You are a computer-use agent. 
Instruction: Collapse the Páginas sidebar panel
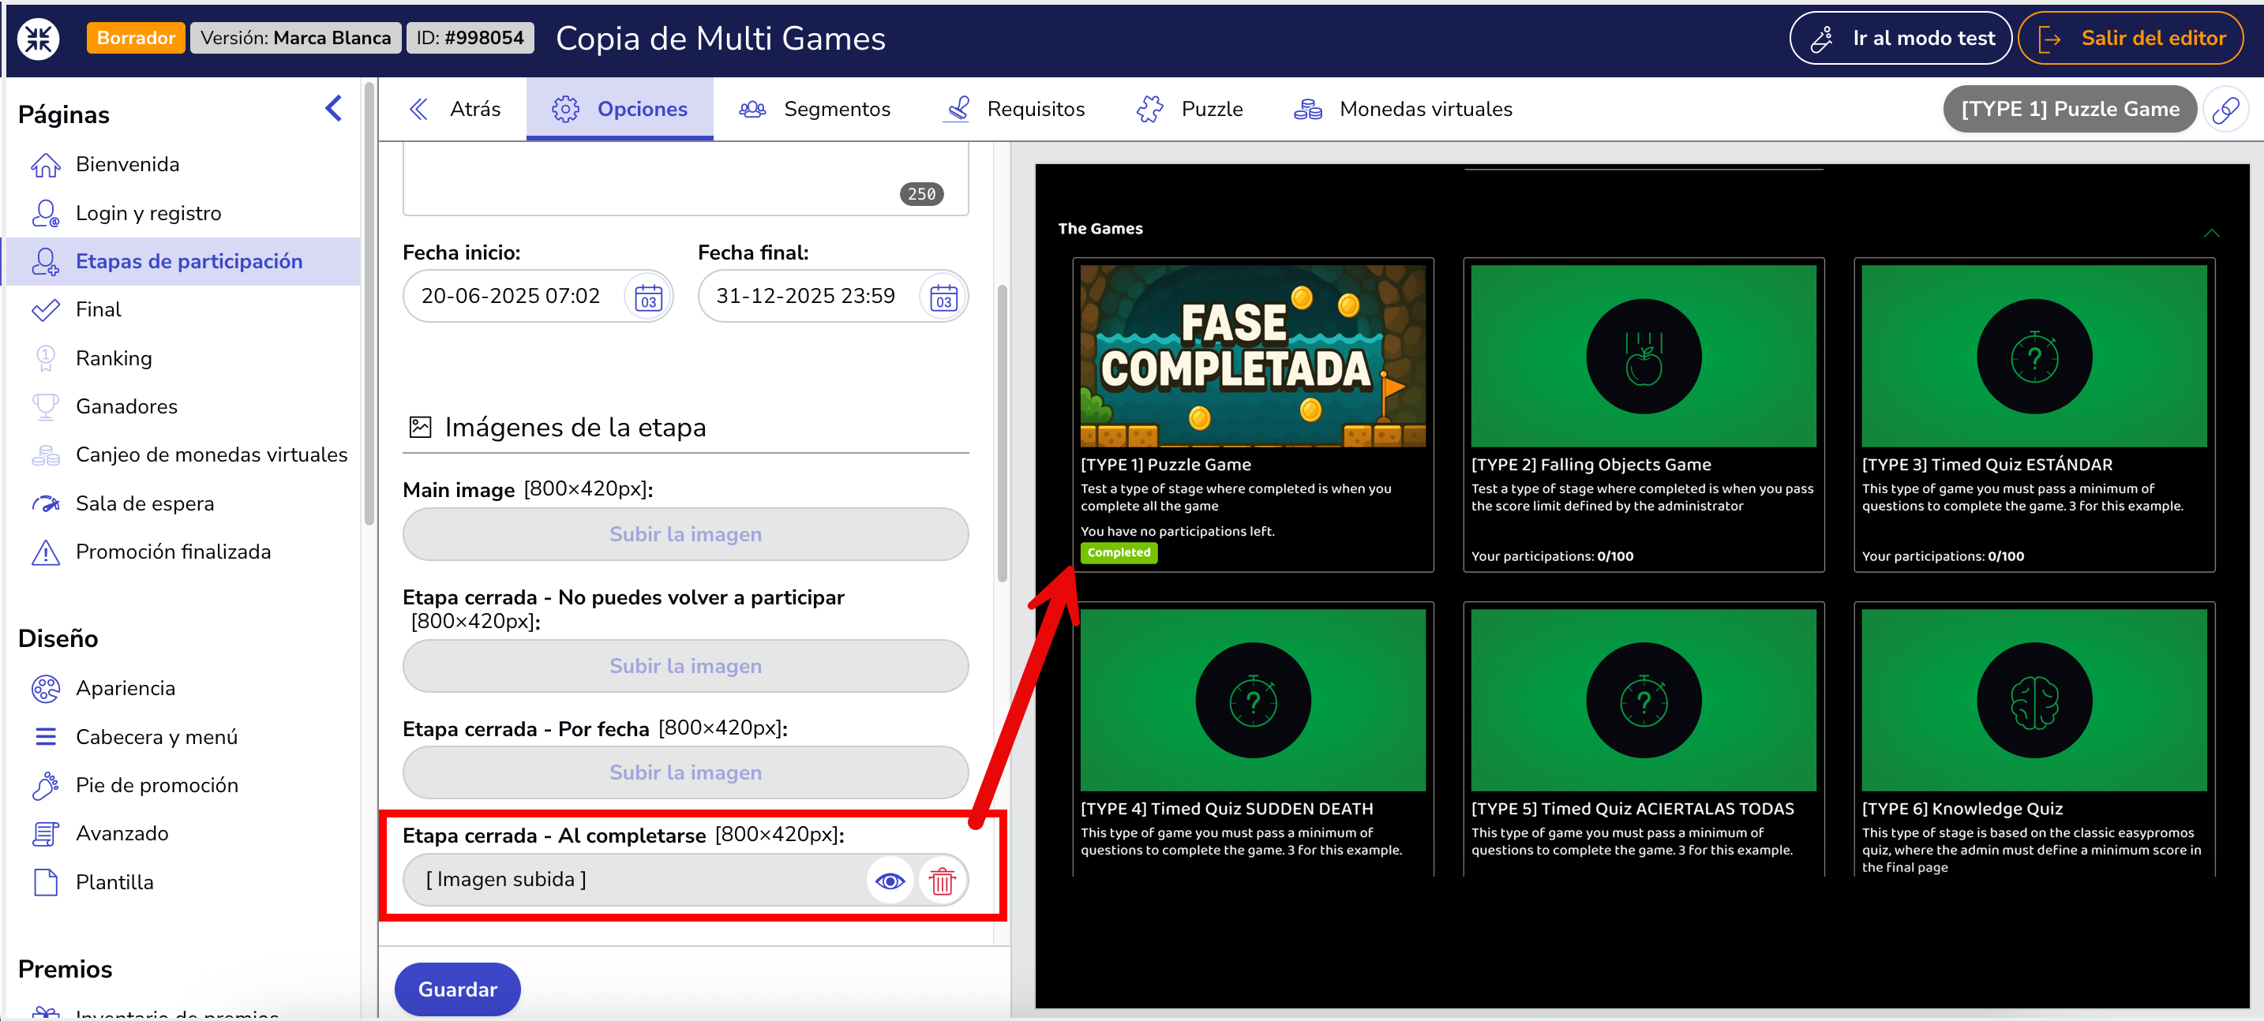coord(333,109)
